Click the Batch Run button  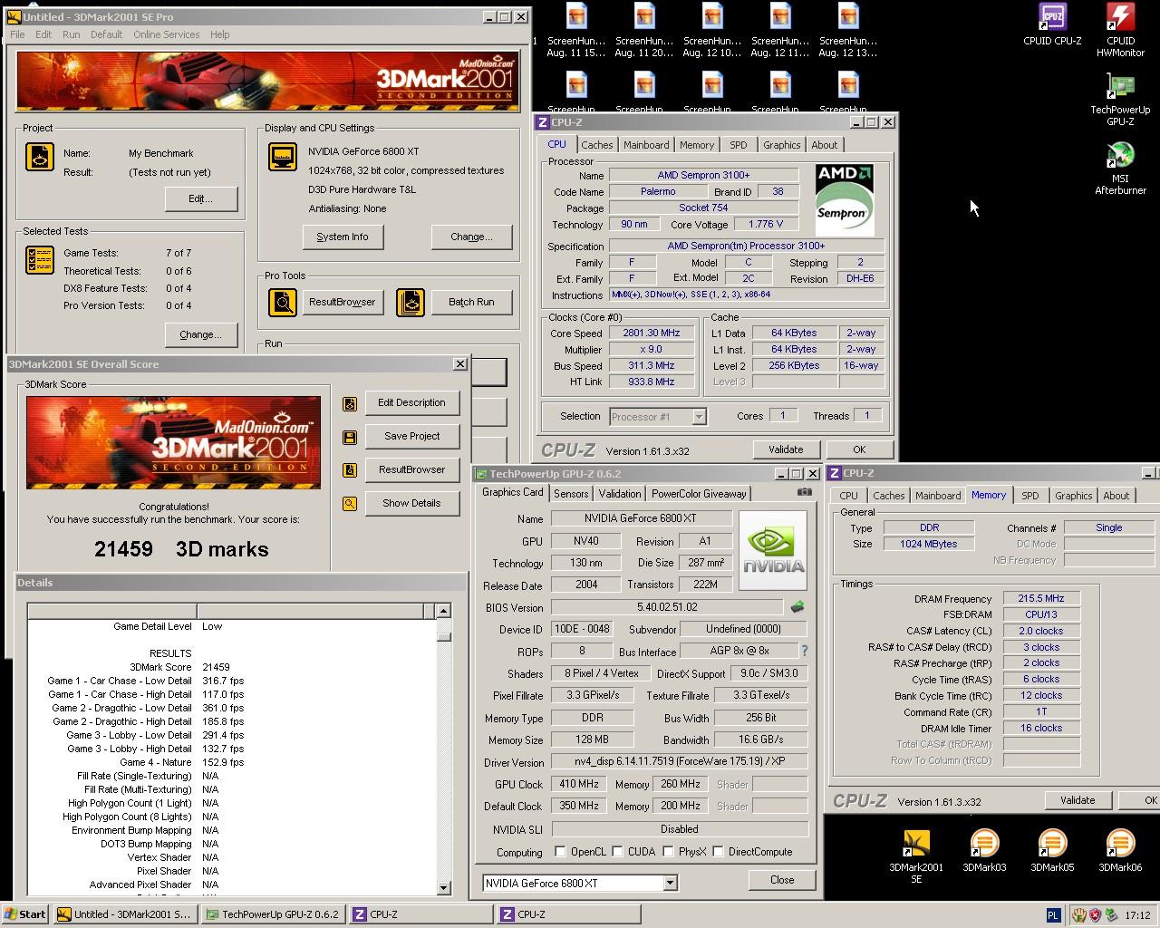[x=471, y=302]
